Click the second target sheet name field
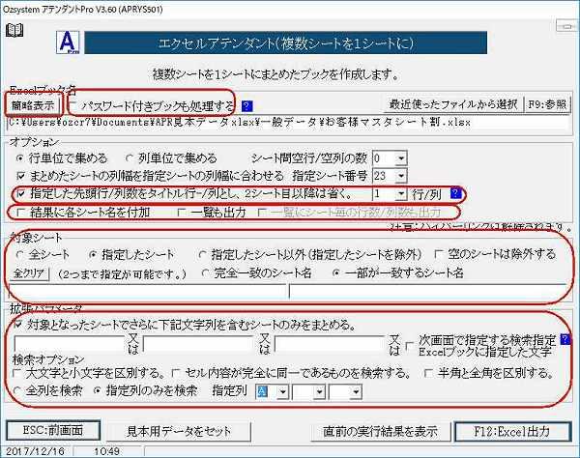Viewport: 580px width, 458px height. pyautogui.click(x=428, y=291)
